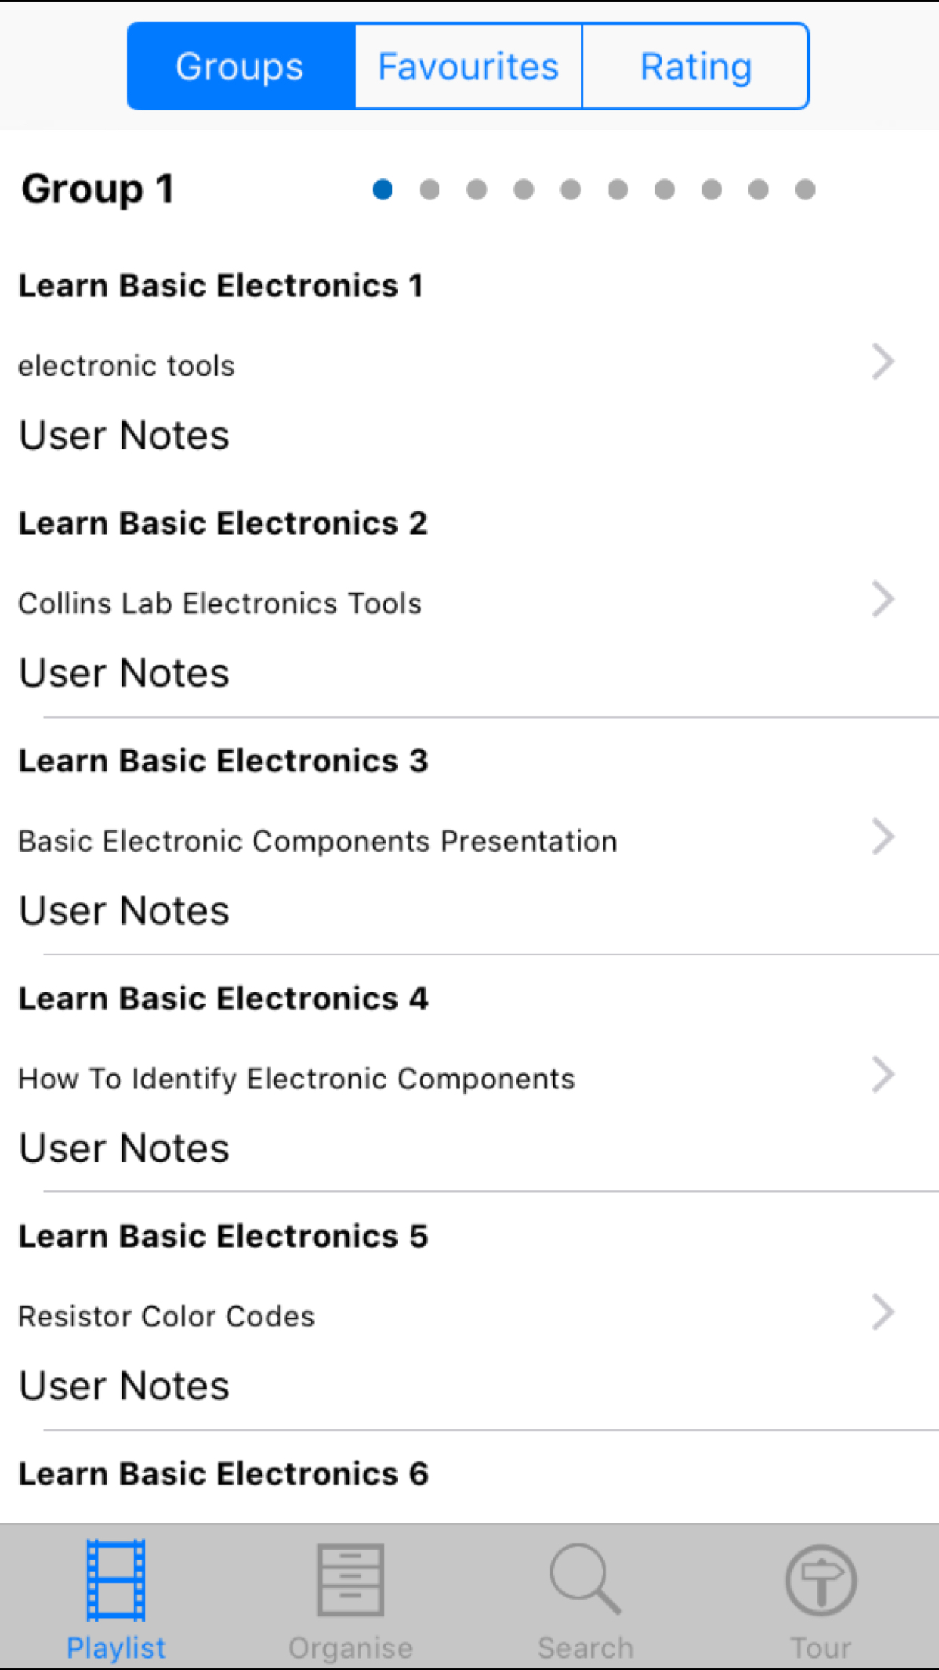939x1670 pixels.
Task: Select the fifth group page dot
Action: click(x=571, y=189)
